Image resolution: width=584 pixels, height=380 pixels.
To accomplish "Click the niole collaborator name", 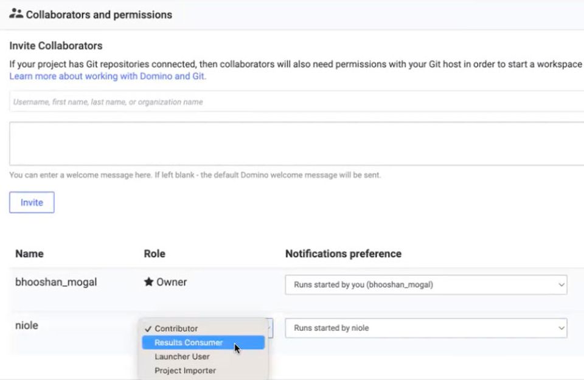I will 27,325.
